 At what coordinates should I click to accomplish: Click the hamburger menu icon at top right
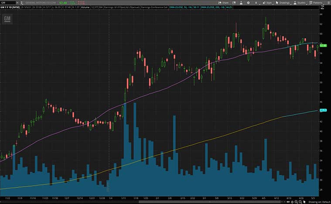pyautogui.click(x=328, y=3)
